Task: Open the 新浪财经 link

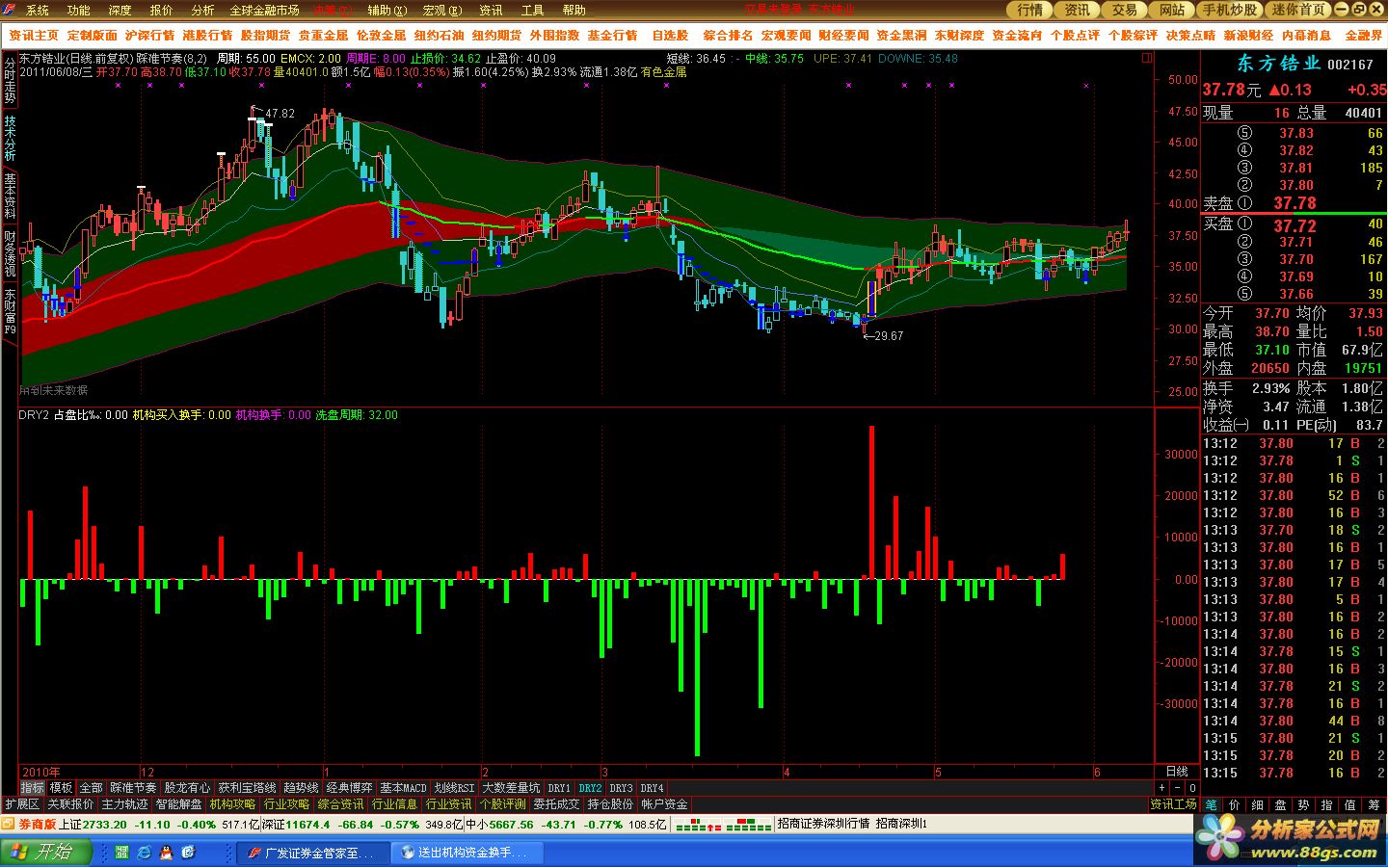Action: click(x=1248, y=35)
